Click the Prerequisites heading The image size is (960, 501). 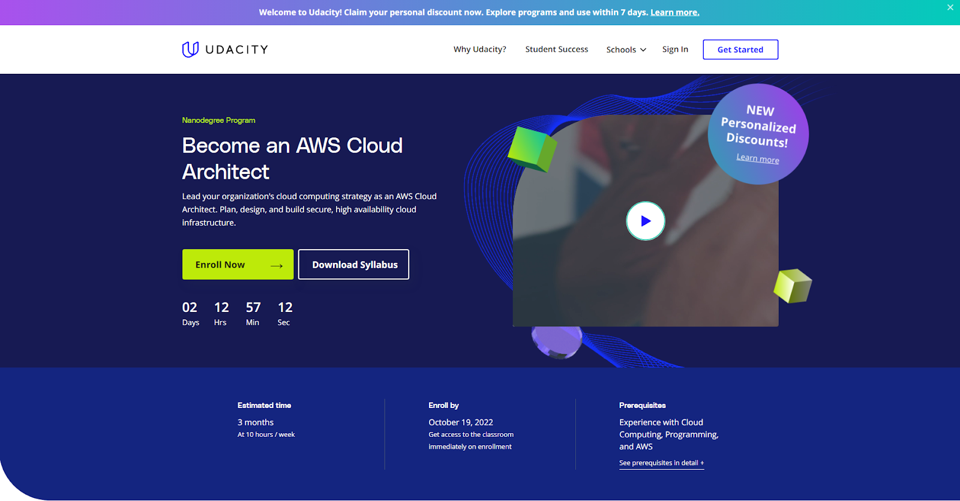point(643,406)
